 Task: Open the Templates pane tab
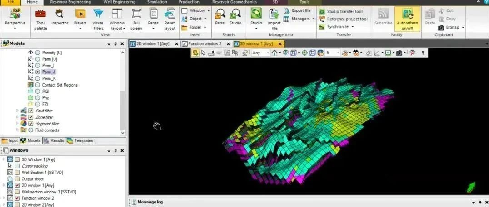tap(80, 140)
